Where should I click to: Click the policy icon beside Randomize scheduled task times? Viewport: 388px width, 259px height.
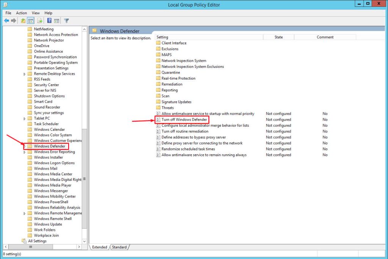[158, 149]
